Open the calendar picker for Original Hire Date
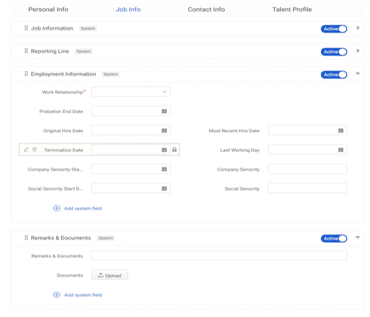Screen dimensions: 370x317 164,131
